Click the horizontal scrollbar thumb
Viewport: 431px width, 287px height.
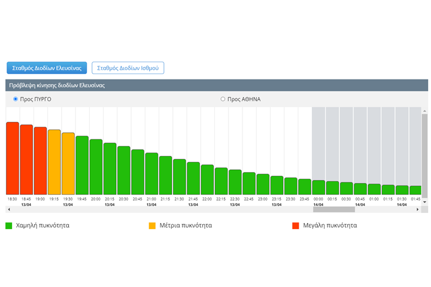pos(334,209)
